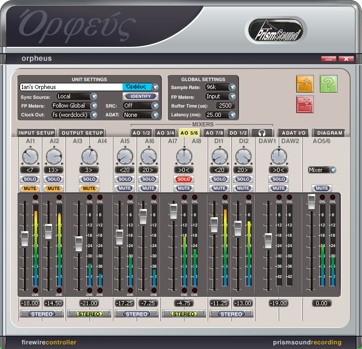Toggle SOLO on channel AI1
Viewport: 362px width, 349px height.
click(30, 179)
